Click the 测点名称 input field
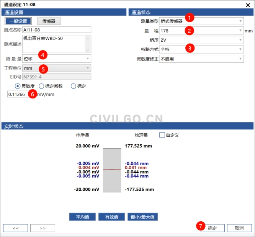 [57, 30]
